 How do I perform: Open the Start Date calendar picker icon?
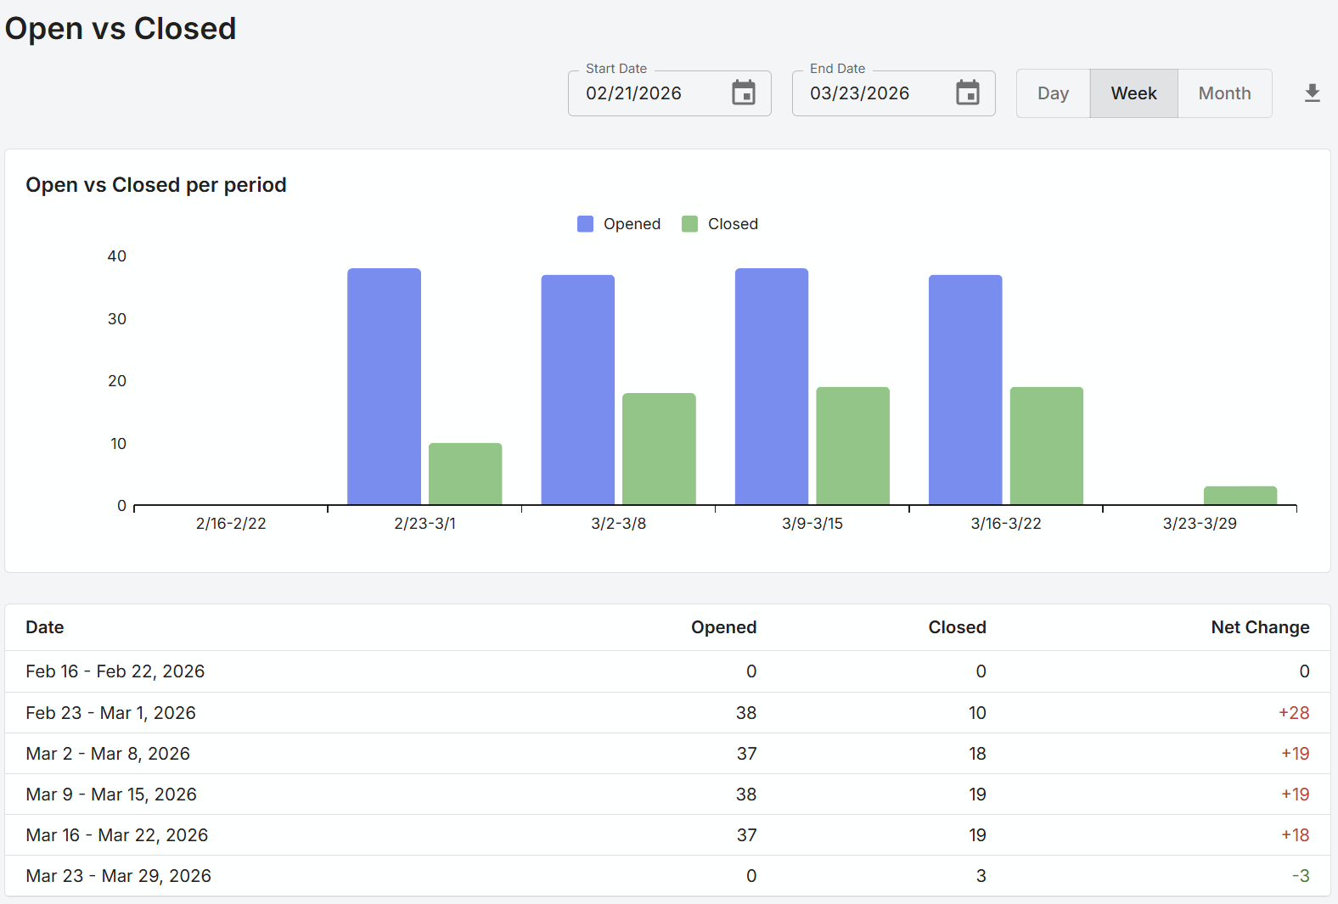(744, 93)
